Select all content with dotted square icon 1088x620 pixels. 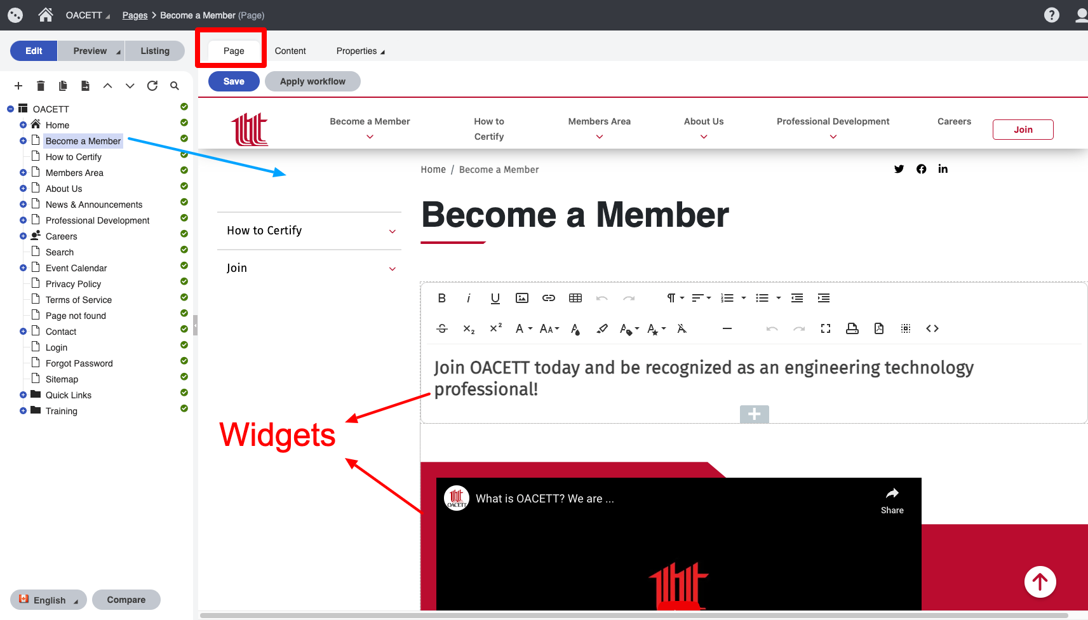[906, 328]
